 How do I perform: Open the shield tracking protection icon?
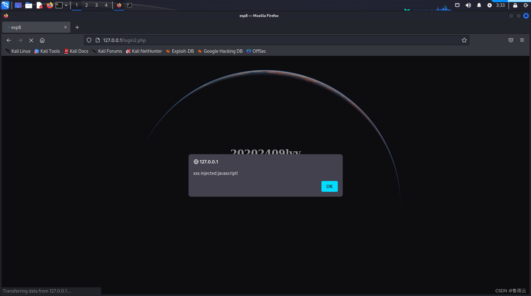[89, 40]
